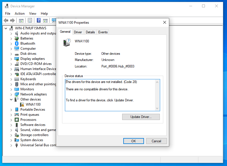This screenshot has height=166, width=227.
Task: Click the blue Help toolbar icon
Action: pos(39,21)
